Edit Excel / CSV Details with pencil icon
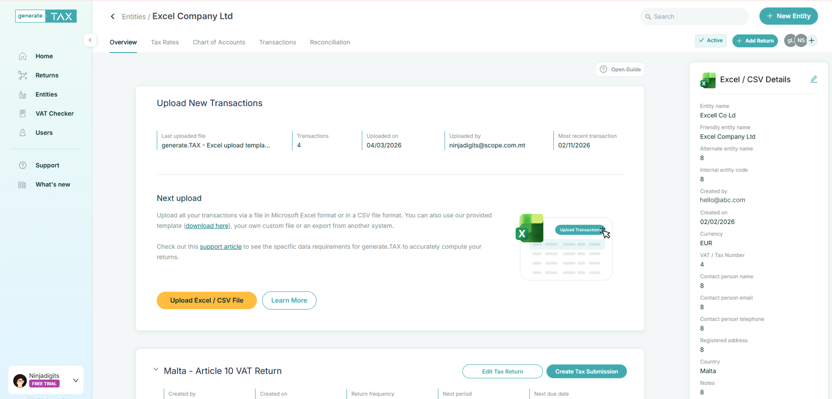The width and height of the screenshot is (832, 399). [813, 79]
